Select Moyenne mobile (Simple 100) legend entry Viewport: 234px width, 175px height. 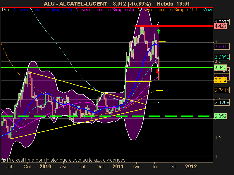pyautogui.click(x=168, y=10)
